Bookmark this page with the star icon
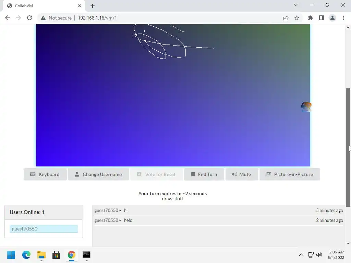351x263 pixels. tap(296, 18)
